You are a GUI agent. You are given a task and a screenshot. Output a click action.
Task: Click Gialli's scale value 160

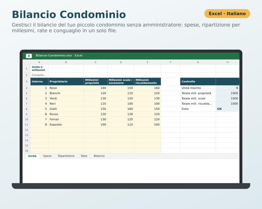point(121,109)
